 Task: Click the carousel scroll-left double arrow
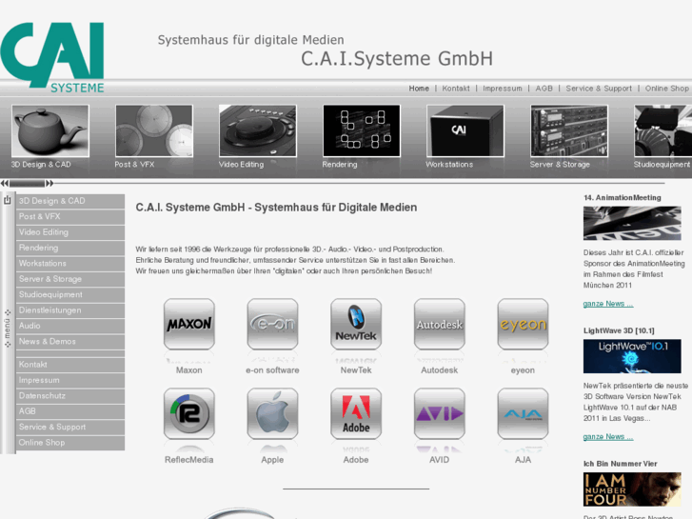pyautogui.click(x=5, y=183)
